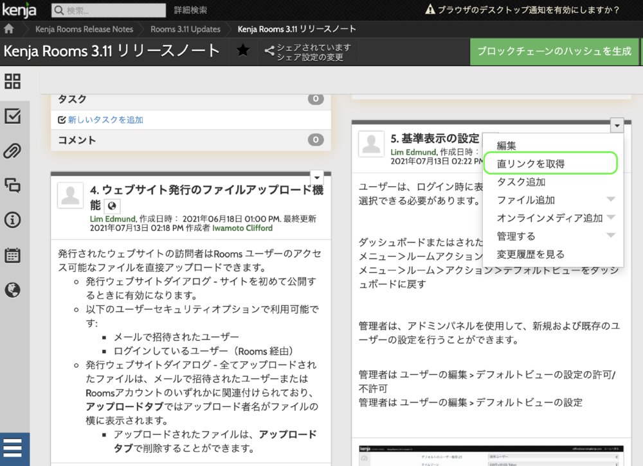Open the screenshot thumbnail in topic 5
643x466 pixels.
[x=491, y=455]
